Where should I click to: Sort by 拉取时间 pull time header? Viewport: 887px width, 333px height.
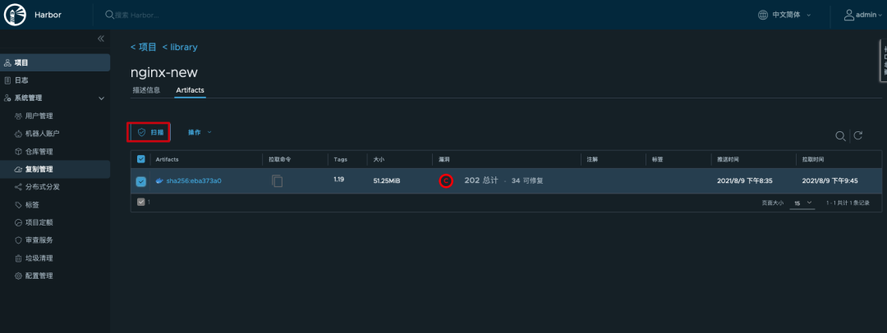tap(812, 159)
